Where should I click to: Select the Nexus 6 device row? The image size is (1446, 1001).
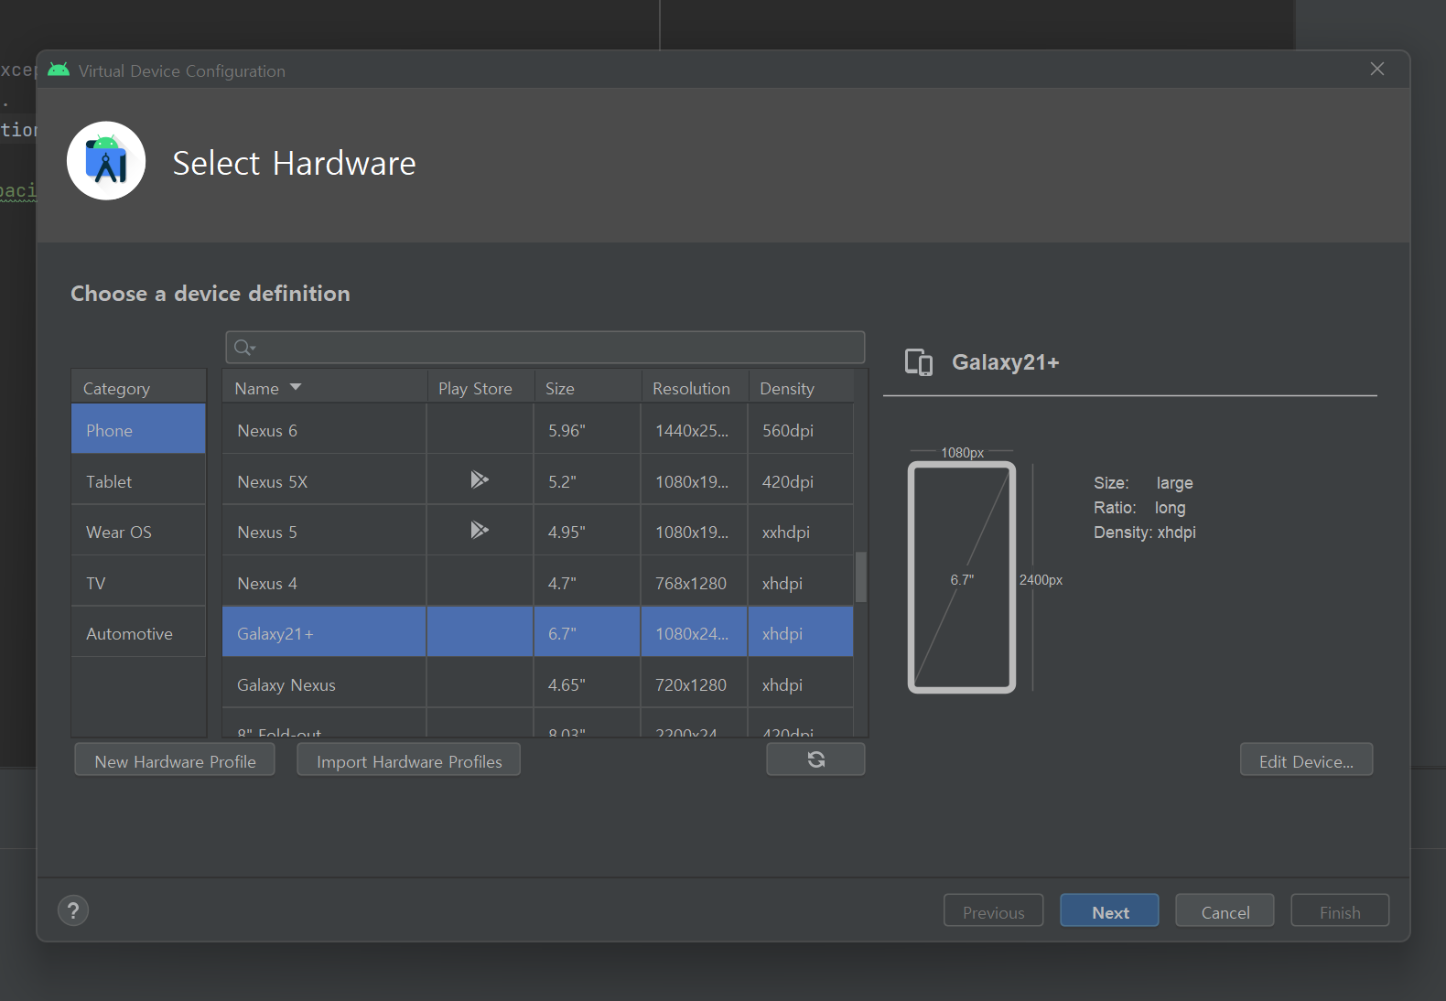click(537, 429)
